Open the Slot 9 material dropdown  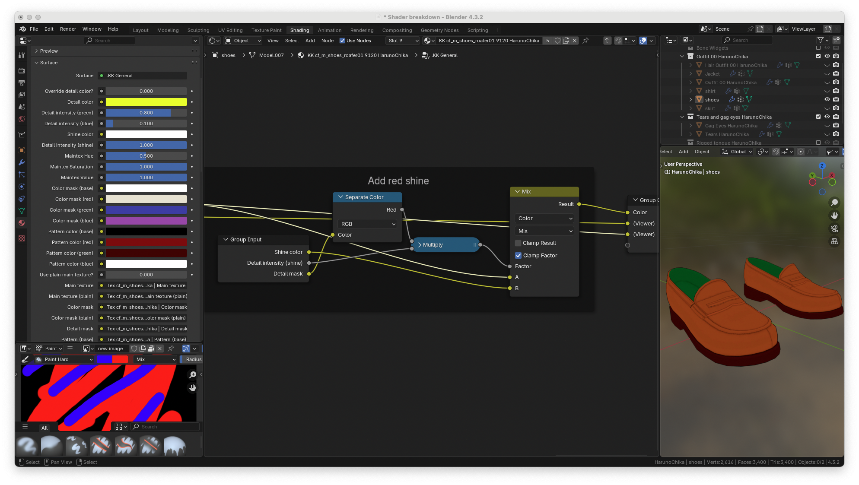pos(403,41)
